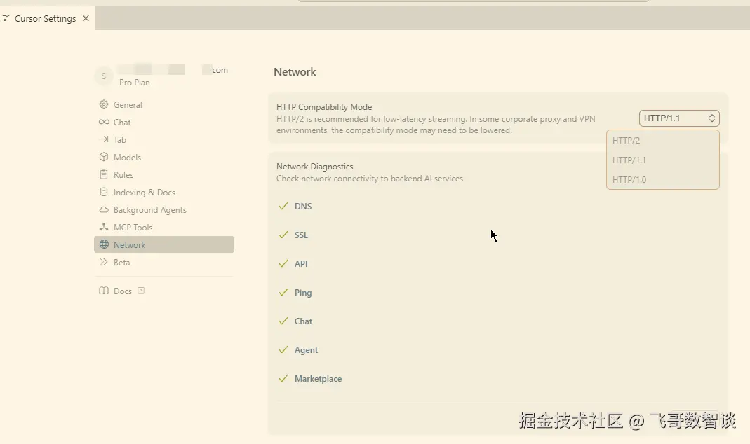Select the Cursor Settings tab
The image size is (750, 444).
[47, 18]
